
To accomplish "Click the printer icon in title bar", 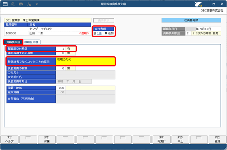I will coord(21,4).
